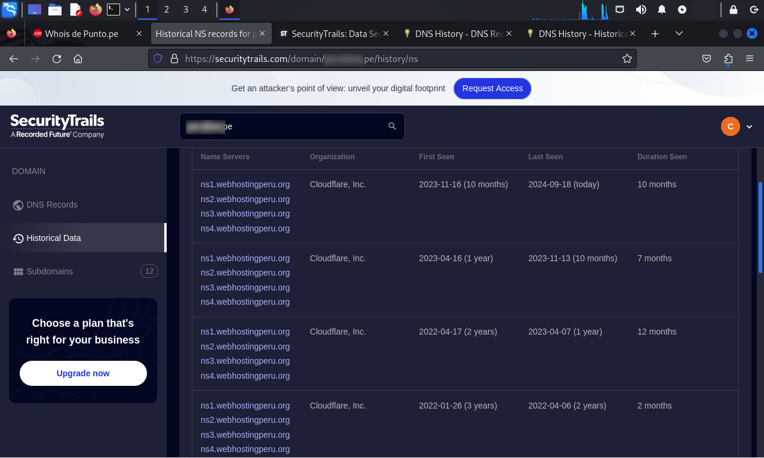The image size is (764, 458).
Task: Open Subdomains in the sidebar
Action: pos(50,271)
